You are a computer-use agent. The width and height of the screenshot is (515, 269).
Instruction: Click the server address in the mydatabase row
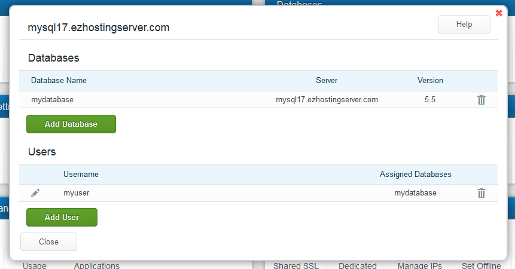[327, 100]
